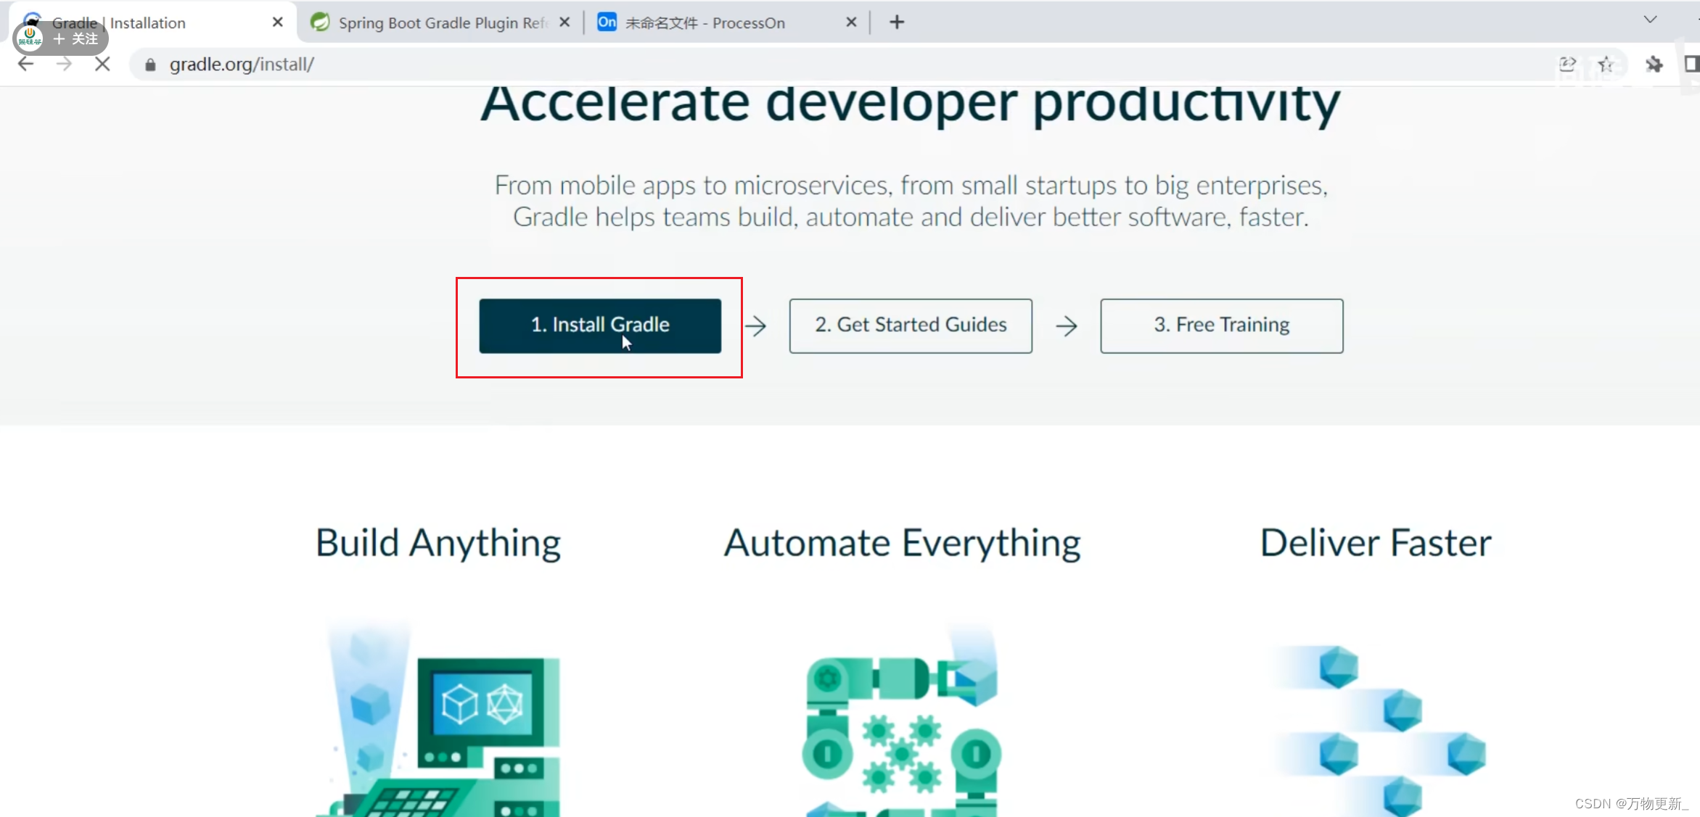The width and height of the screenshot is (1700, 817).
Task: Go back to the previous page
Action: (x=26, y=64)
